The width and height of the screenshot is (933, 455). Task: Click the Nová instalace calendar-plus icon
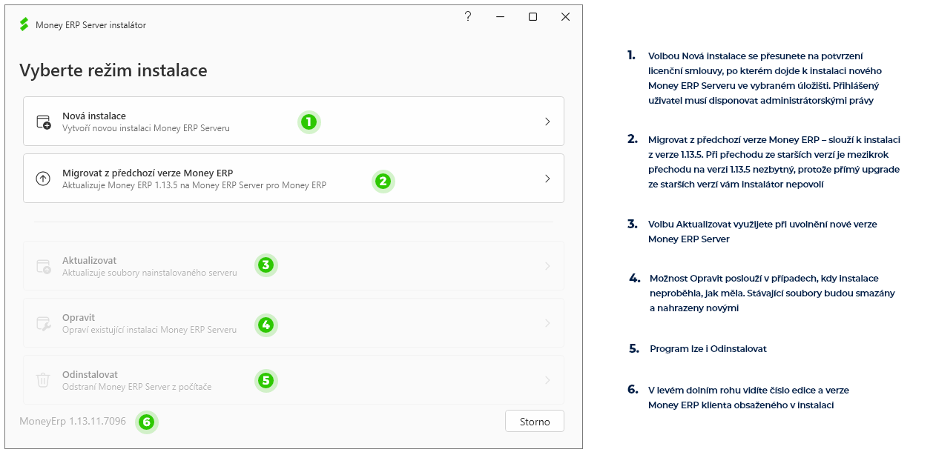44,122
